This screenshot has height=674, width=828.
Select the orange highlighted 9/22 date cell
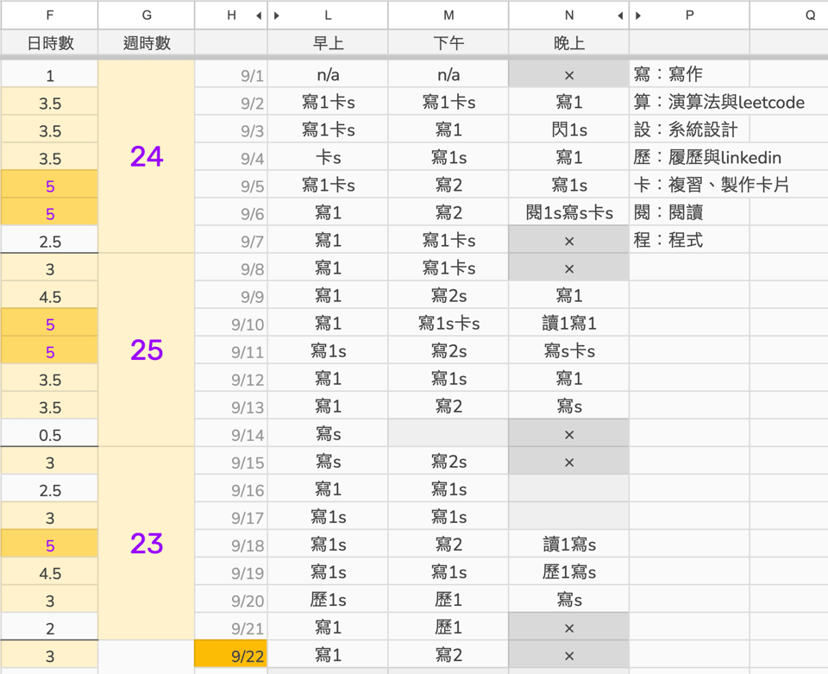click(x=231, y=656)
